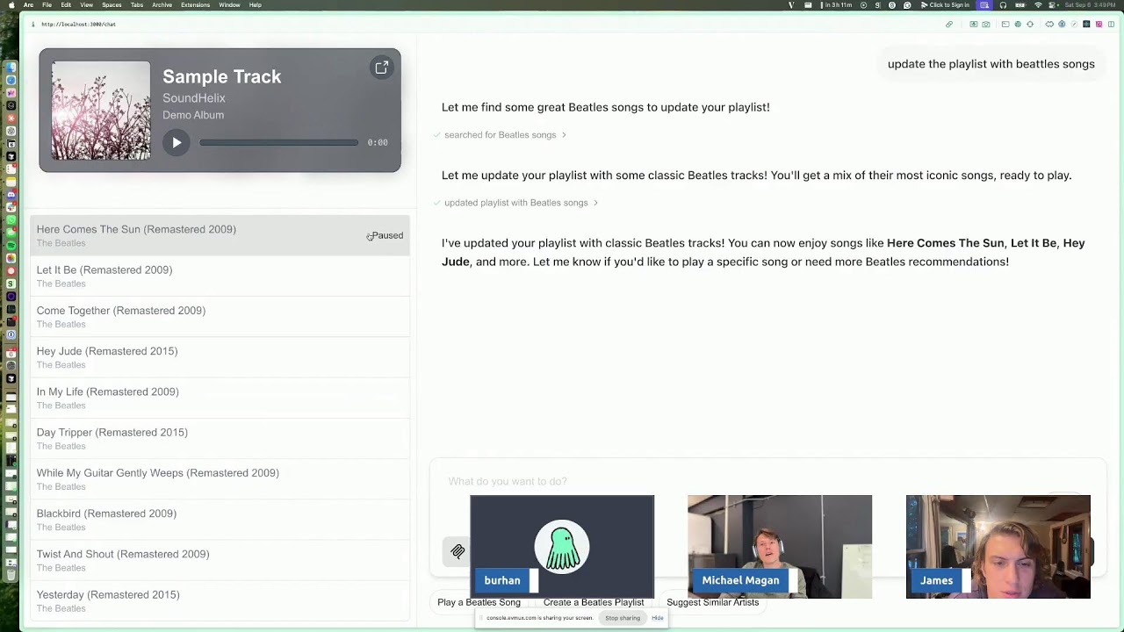This screenshot has height=632, width=1124.
Task: Hide the screen sharing banner
Action: pyautogui.click(x=657, y=618)
